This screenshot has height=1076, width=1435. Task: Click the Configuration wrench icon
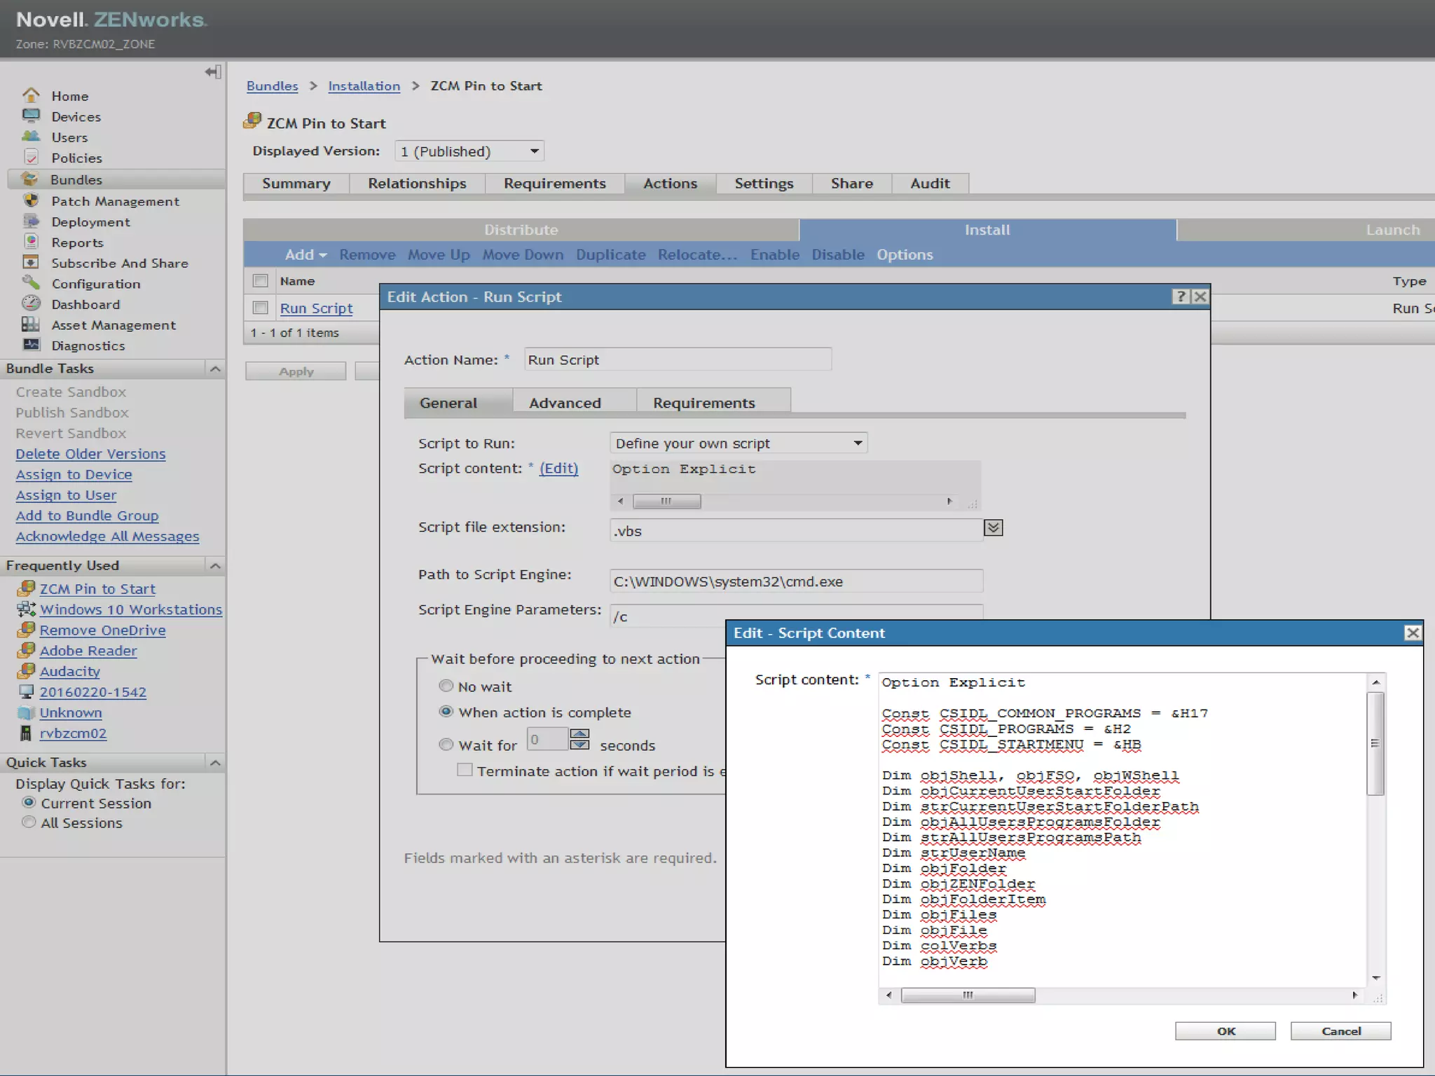coord(31,282)
